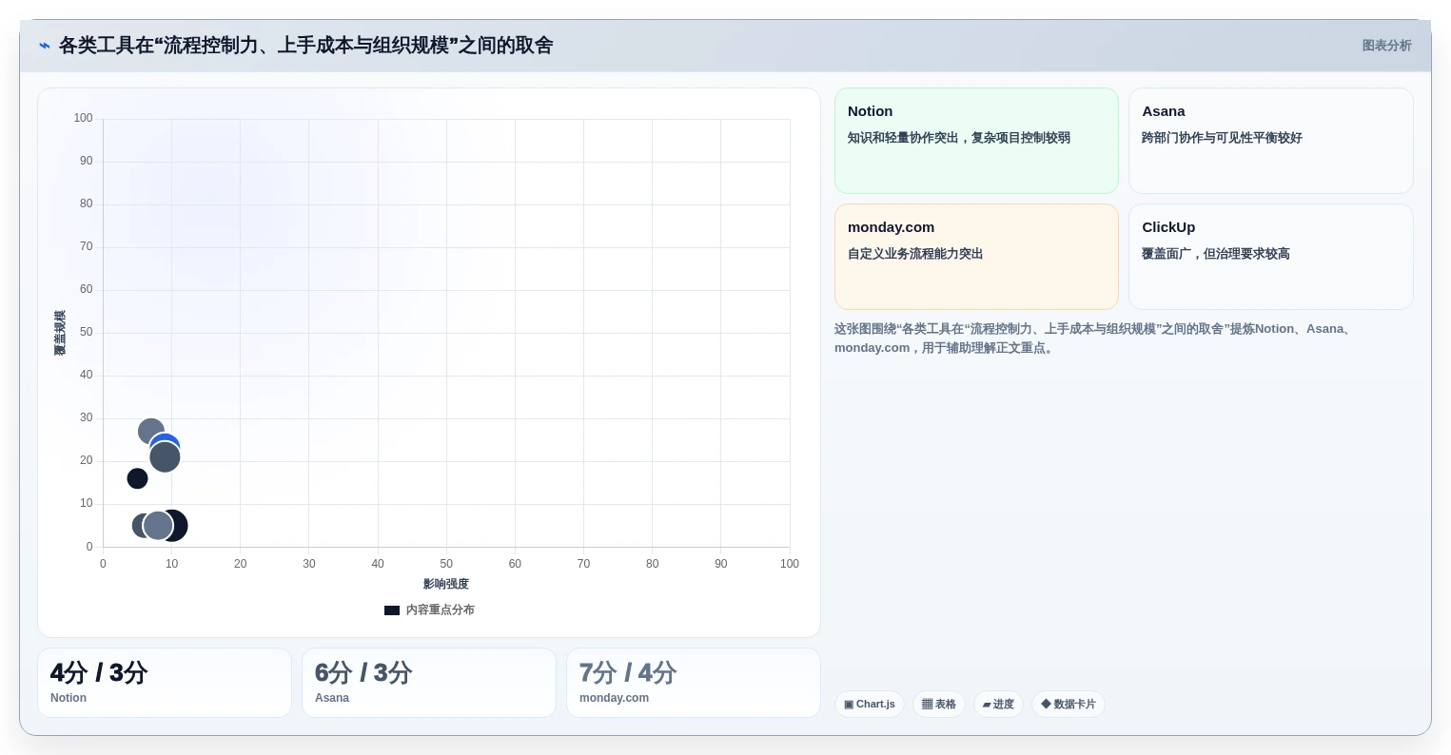Toggle the 内容重点分布 legend swatch
The width and height of the screenshot is (1451, 755).
point(392,610)
